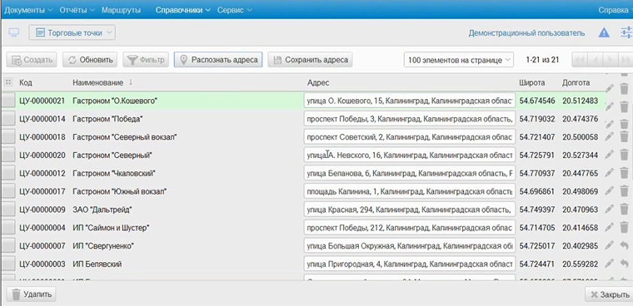Screen dimensions: 633x306
Task: Click the address field with площадь Калинина, 1
Action: 410,191
